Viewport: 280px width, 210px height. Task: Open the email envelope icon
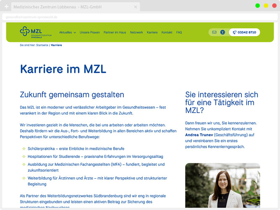[214, 32]
